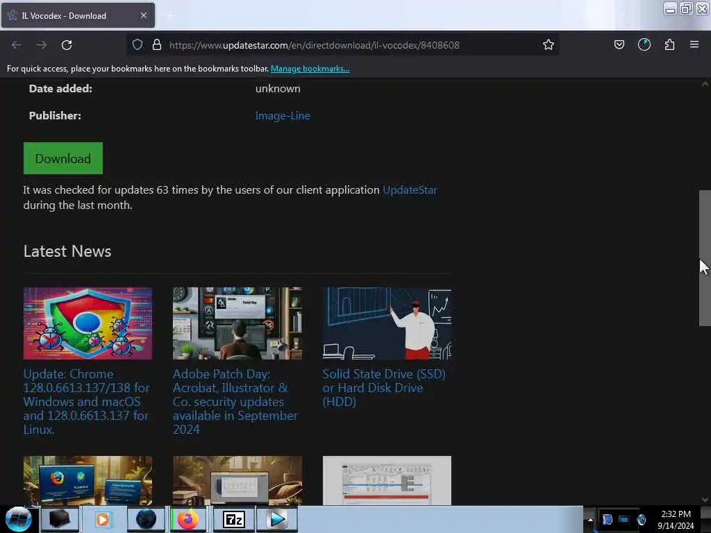Open the network tray icon
The image size is (711, 533).
click(624, 519)
